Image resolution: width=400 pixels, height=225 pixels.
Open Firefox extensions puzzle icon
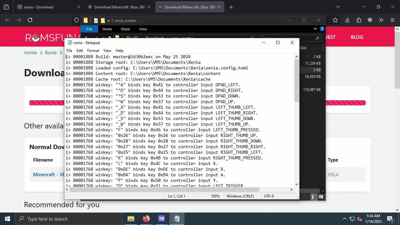pos(359,20)
